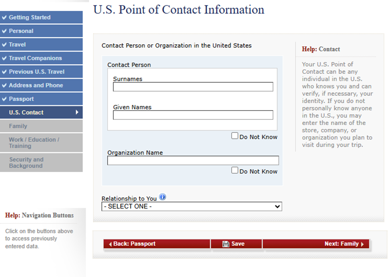Click the checkmark icon beside Getting Started

pyautogui.click(x=4, y=18)
